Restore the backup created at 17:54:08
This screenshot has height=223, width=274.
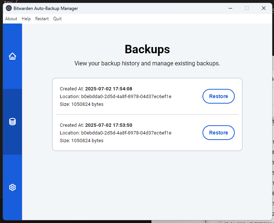[219, 96]
